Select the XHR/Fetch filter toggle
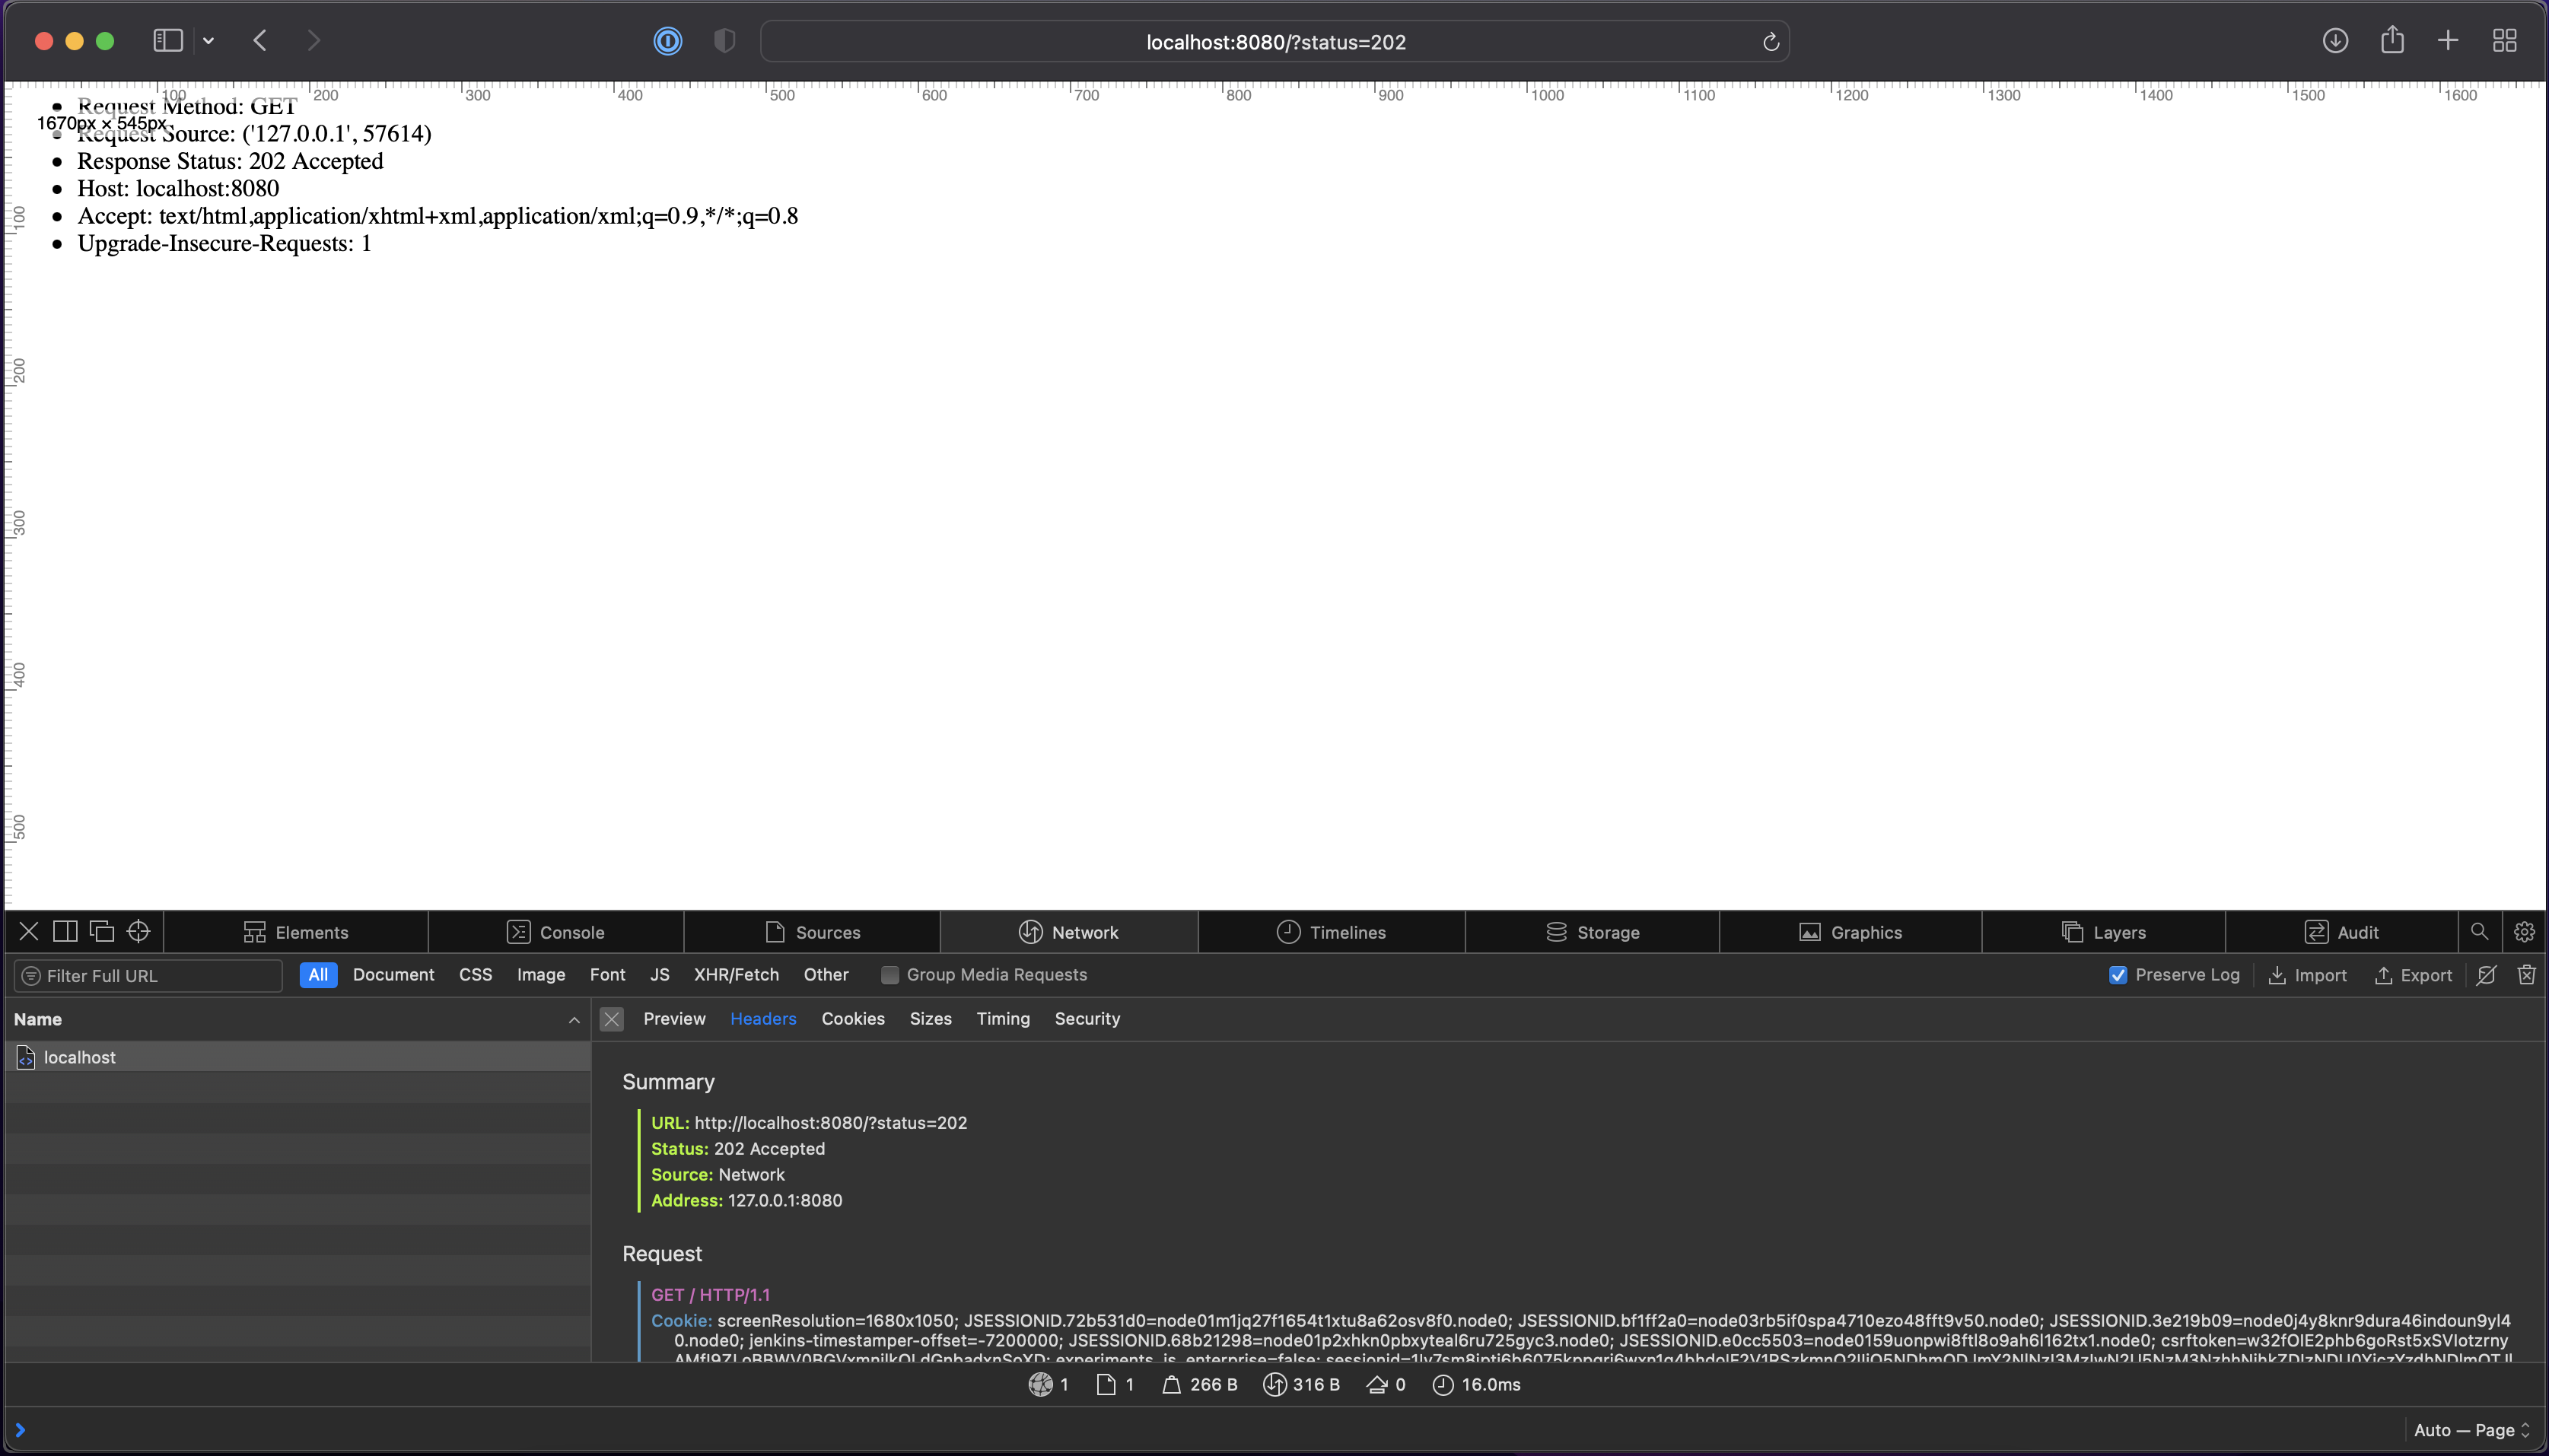The width and height of the screenshot is (2549, 1456). [736, 975]
